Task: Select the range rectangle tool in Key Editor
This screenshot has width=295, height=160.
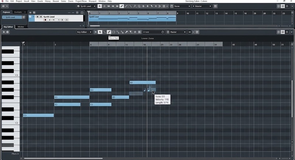Action: pyautogui.click(x=114, y=32)
